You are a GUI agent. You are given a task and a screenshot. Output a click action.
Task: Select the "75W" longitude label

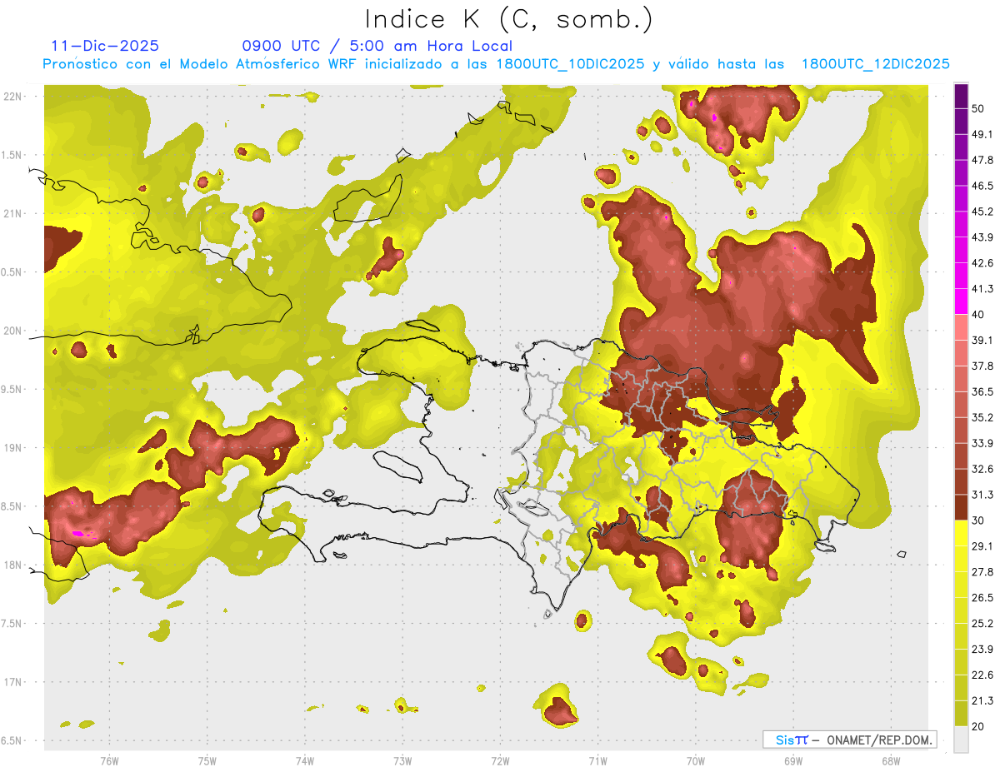click(207, 761)
